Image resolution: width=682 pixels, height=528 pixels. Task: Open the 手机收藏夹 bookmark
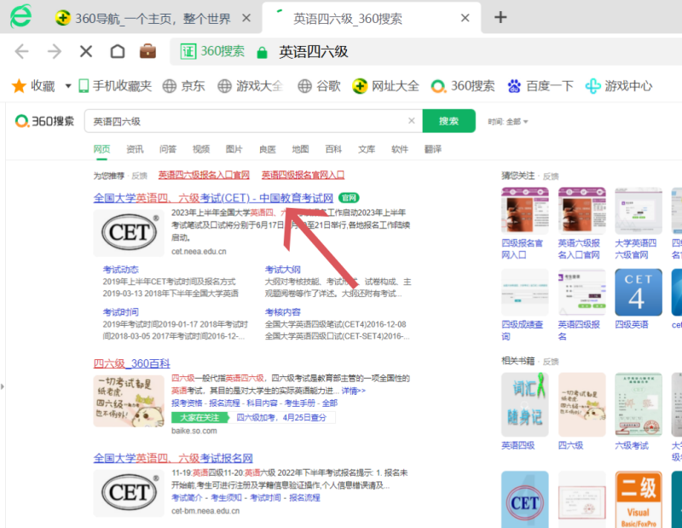(115, 86)
